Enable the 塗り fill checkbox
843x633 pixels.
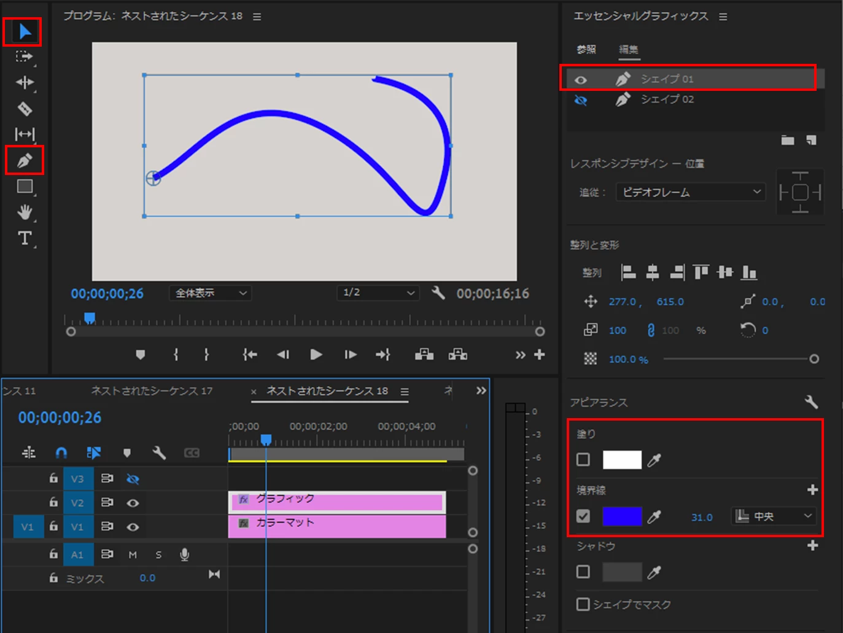click(x=583, y=459)
